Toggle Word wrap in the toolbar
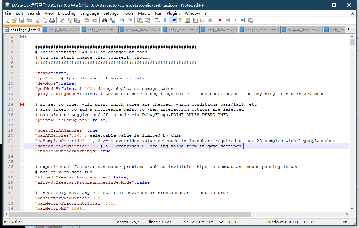 click(x=157, y=20)
